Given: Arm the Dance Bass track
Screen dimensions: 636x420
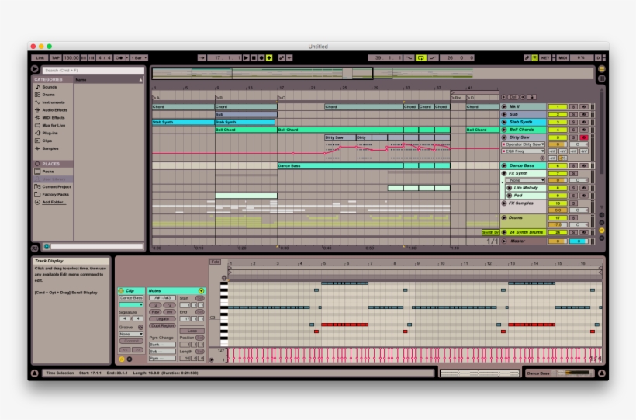Looking at the screenshot, I should tap(584, 165).
